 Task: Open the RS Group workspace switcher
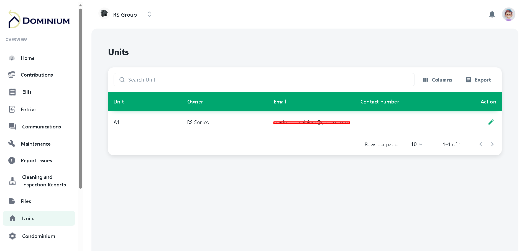149,14
